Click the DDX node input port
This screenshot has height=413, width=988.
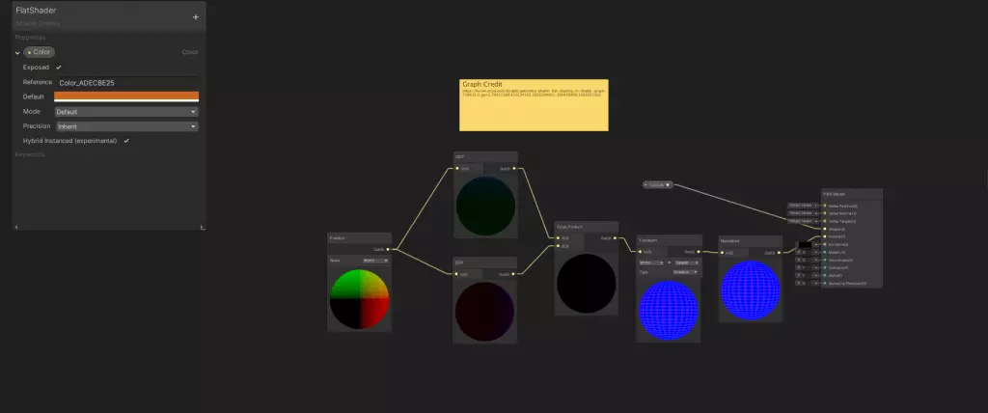point(457,275)
